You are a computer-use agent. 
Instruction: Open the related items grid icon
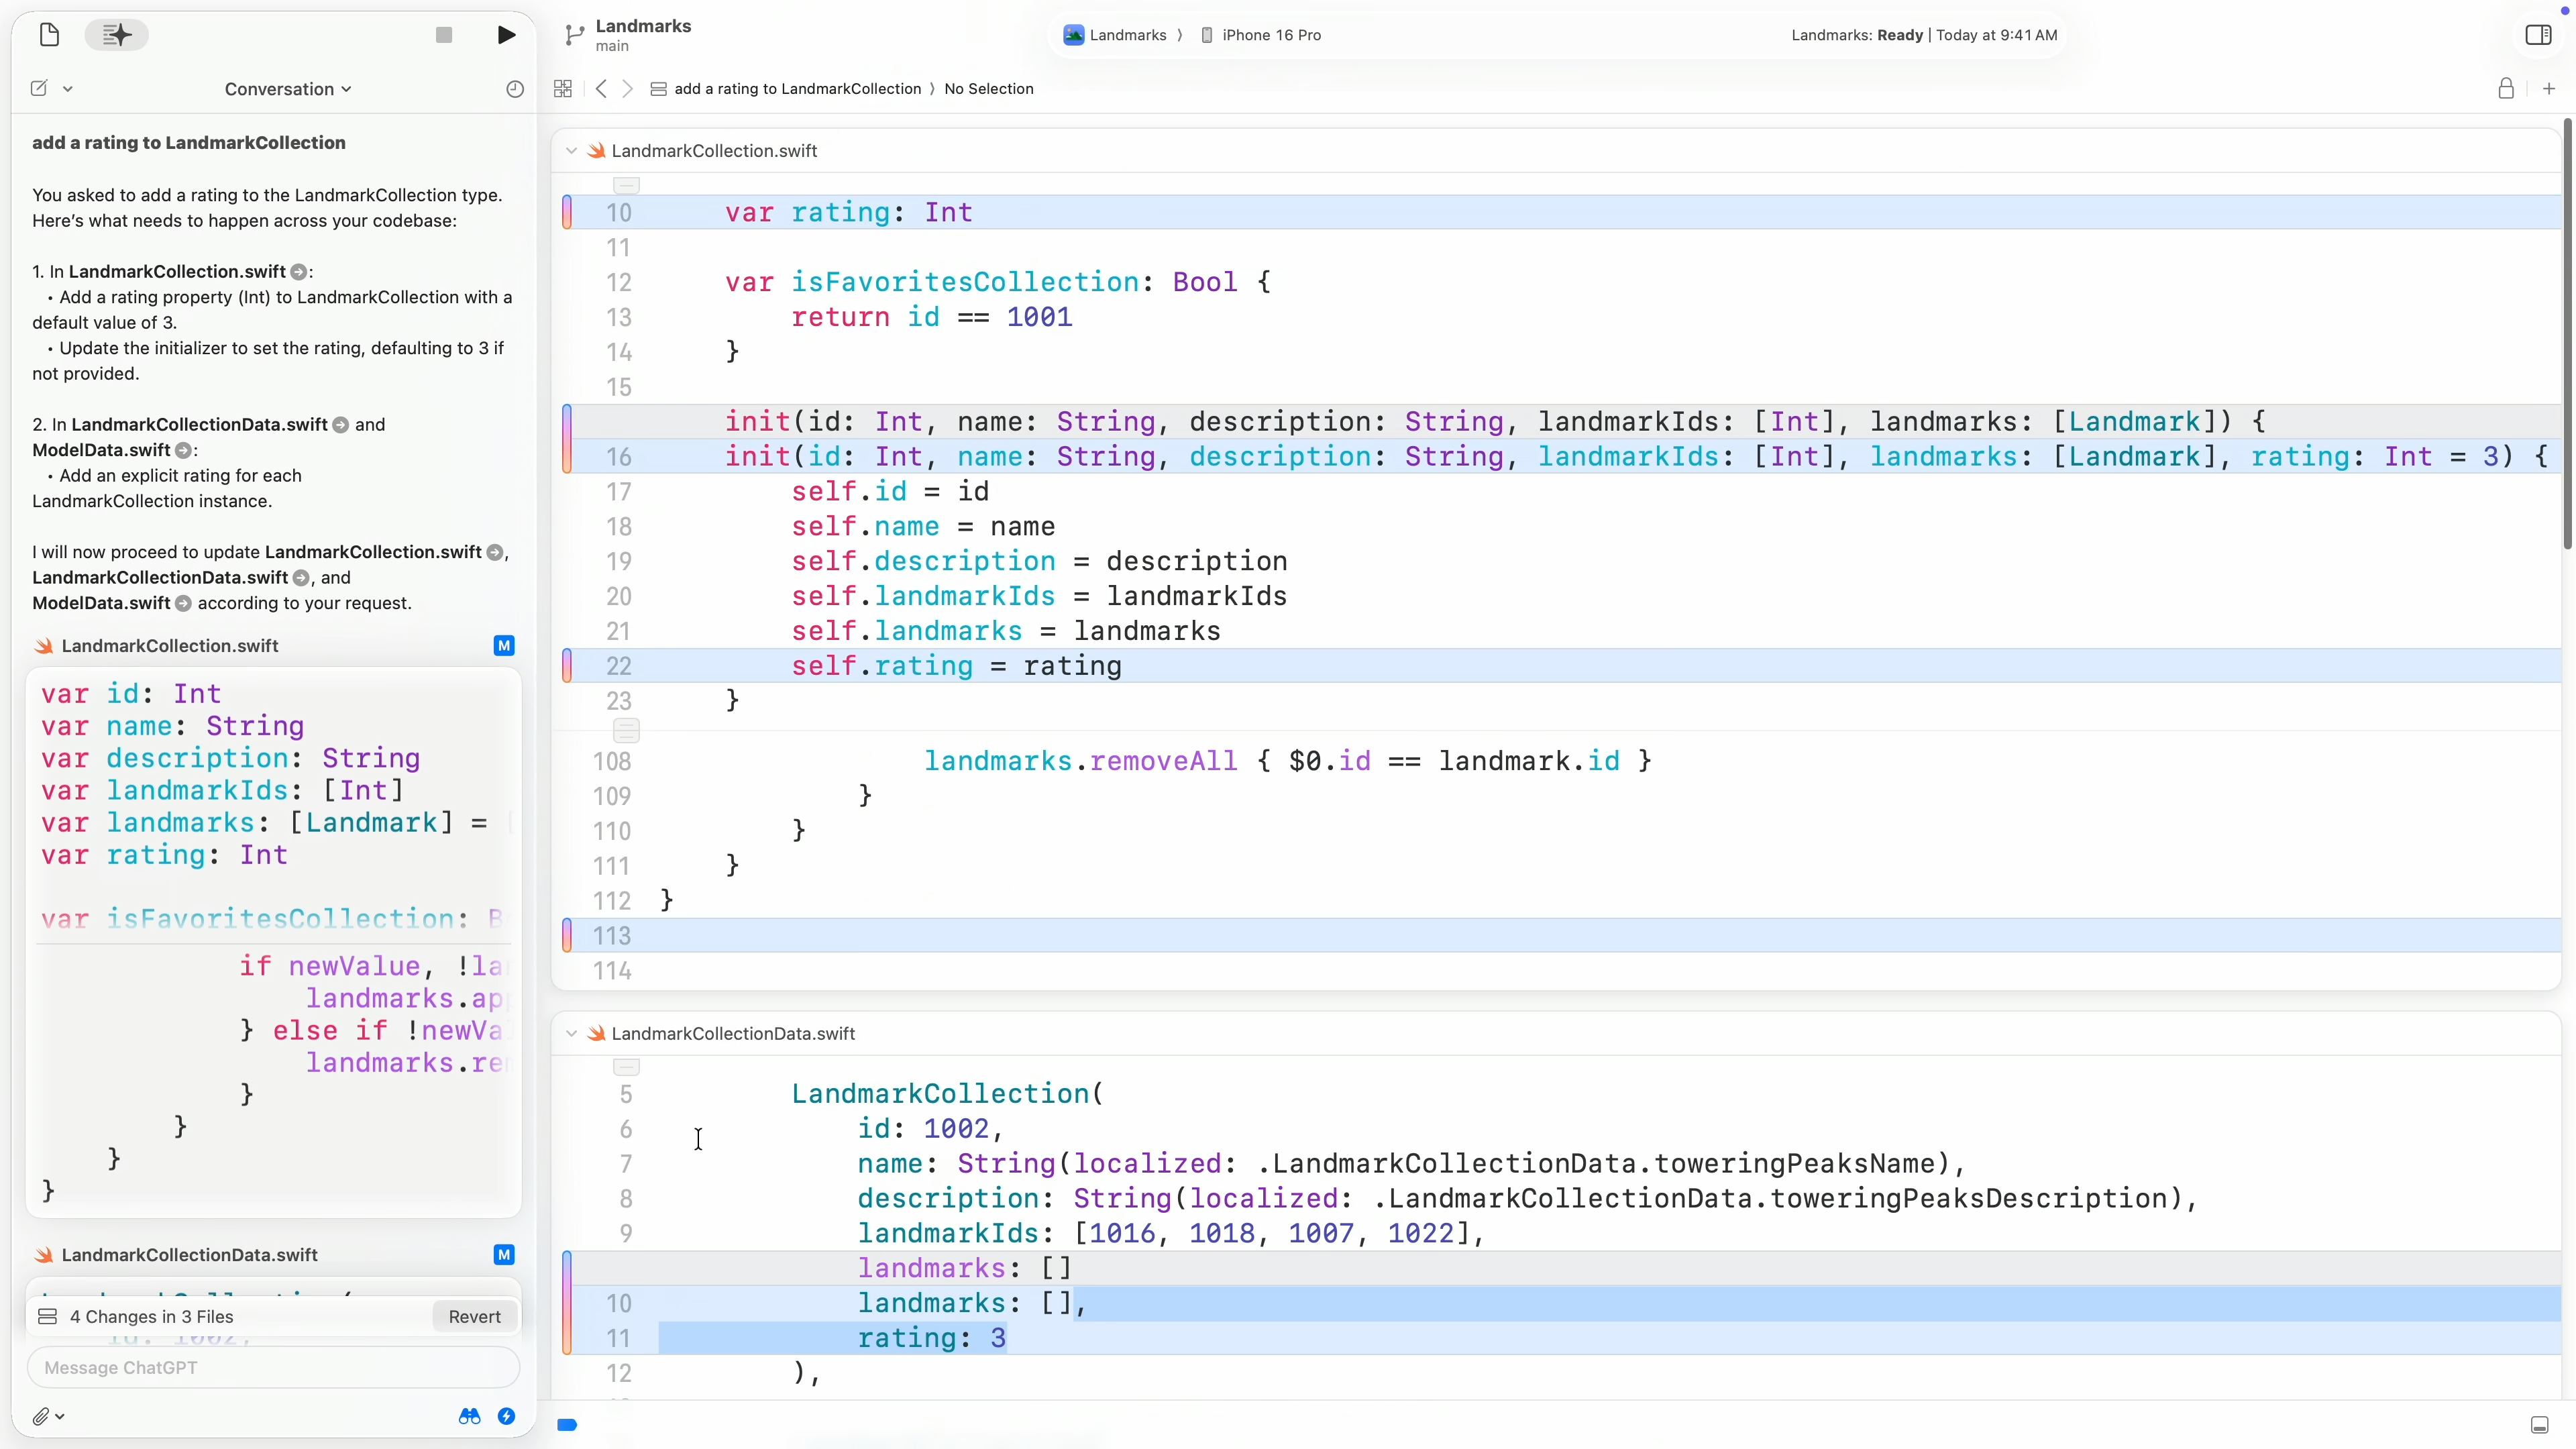click(563, 89)
